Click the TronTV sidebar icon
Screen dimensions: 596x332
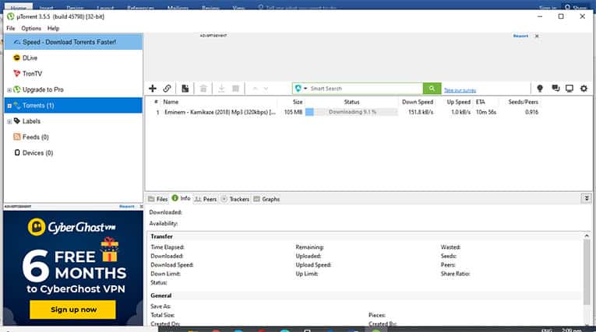click(16, 73)
